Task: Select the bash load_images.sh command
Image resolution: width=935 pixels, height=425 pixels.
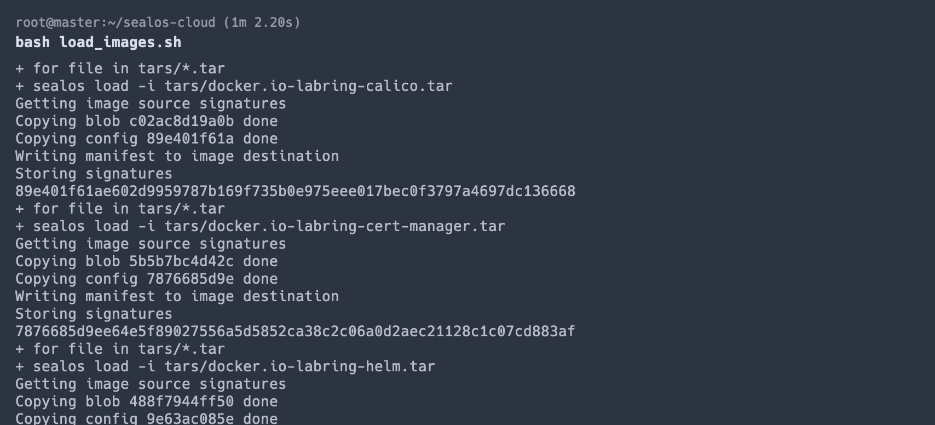Action: 98,42
